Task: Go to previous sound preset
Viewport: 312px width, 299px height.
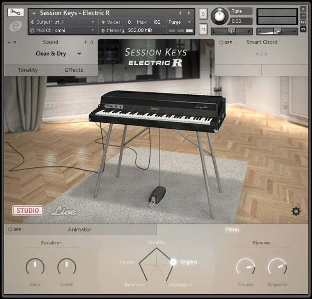Action: point(85,42)
